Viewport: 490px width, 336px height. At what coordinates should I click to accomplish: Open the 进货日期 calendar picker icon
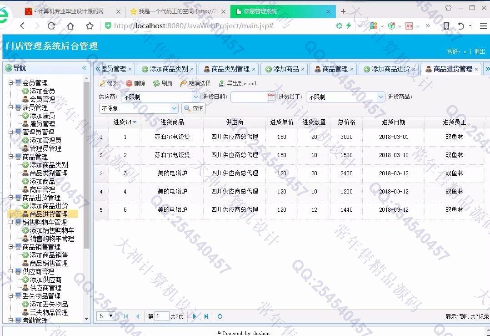[271, 97]
